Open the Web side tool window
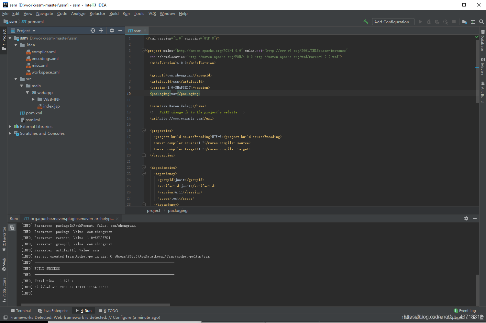486x323 pixels. [4, 264]
